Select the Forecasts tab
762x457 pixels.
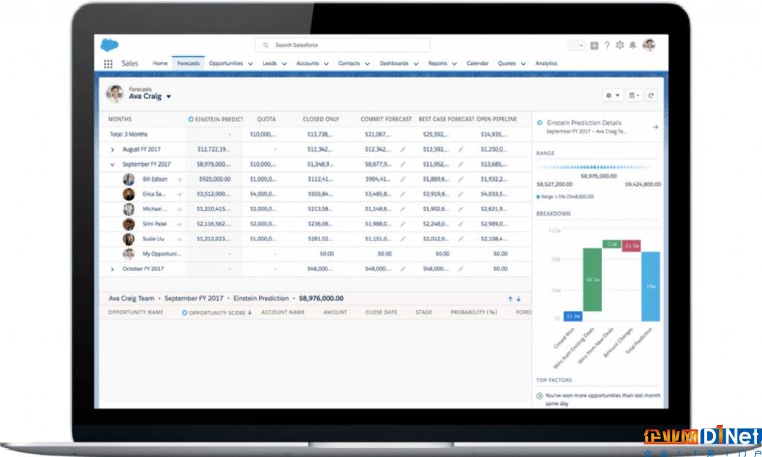pos(188,63)
